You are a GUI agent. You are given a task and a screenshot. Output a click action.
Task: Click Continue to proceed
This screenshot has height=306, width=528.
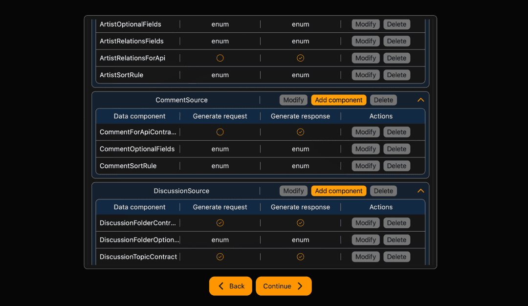[x=283, y=286]
